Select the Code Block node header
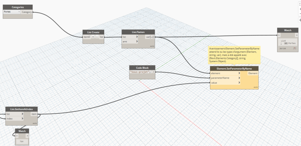This screenshot has height=146, width=301. coord(142,68)
